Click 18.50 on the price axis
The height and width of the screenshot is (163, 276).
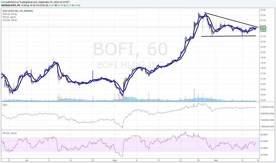click(263, 63)
